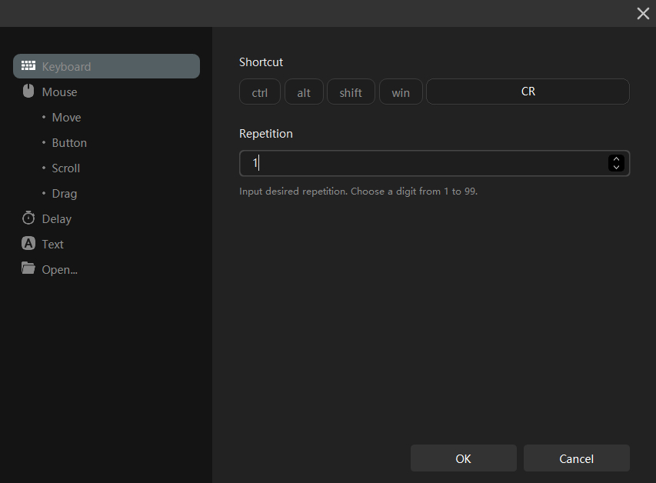Click the mouse icon in sidebar

tap(28, 92)
